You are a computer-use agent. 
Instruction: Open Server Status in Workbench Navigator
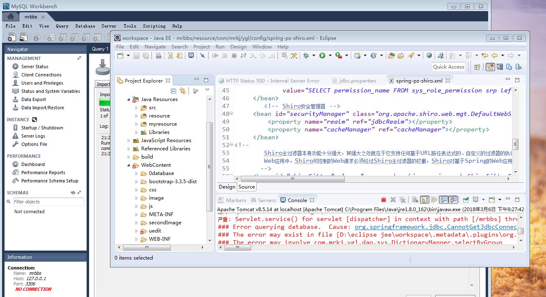coord(35,67)
